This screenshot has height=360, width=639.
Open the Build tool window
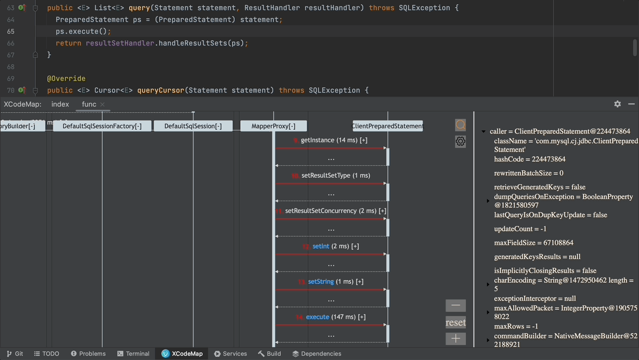(x=269, y=354)
